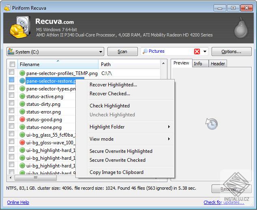This screenshot has width=257, height=210.
Task: Click the Recuva hard drive helmet logo
Action: 20,27
